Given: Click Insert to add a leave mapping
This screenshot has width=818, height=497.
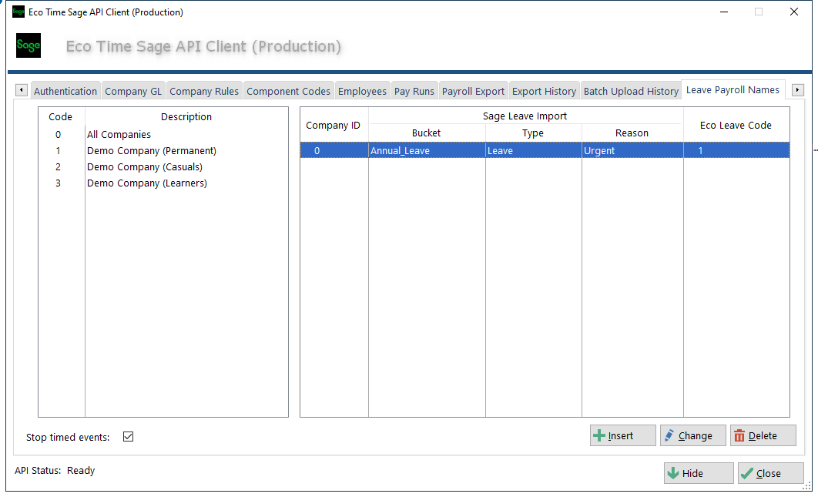Looking at the screenshot, I should pos(622,435).
